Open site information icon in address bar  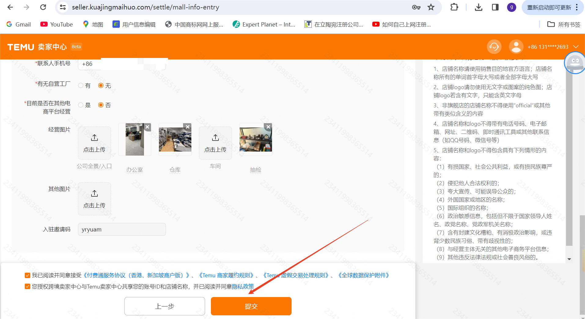click(x=63, y=7)
